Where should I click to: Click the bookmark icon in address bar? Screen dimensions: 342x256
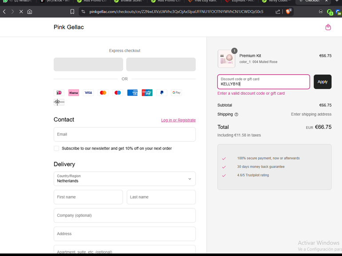72,12
